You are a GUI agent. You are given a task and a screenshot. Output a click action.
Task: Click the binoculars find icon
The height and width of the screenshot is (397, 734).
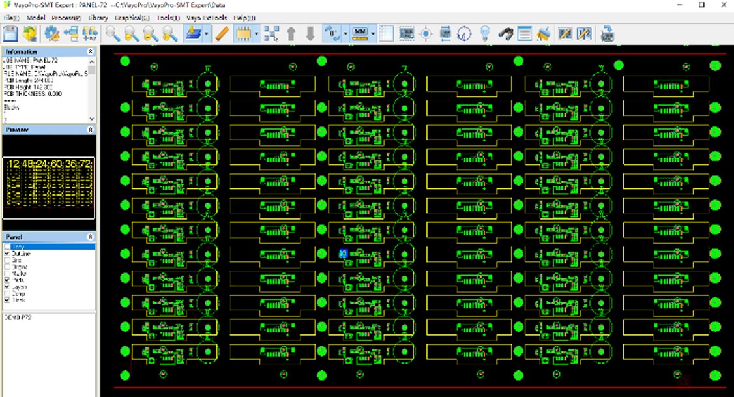[506, 33]
